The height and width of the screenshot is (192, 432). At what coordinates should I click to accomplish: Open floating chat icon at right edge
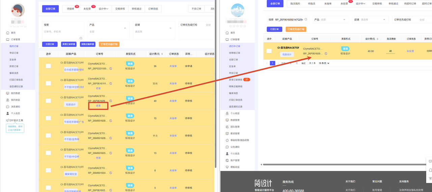(430, 161)
